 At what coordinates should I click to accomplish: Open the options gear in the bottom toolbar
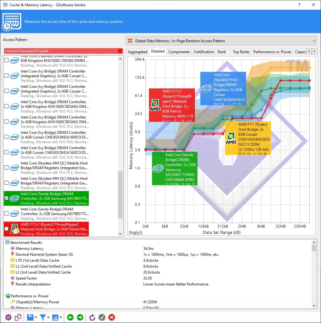(8, 317)
